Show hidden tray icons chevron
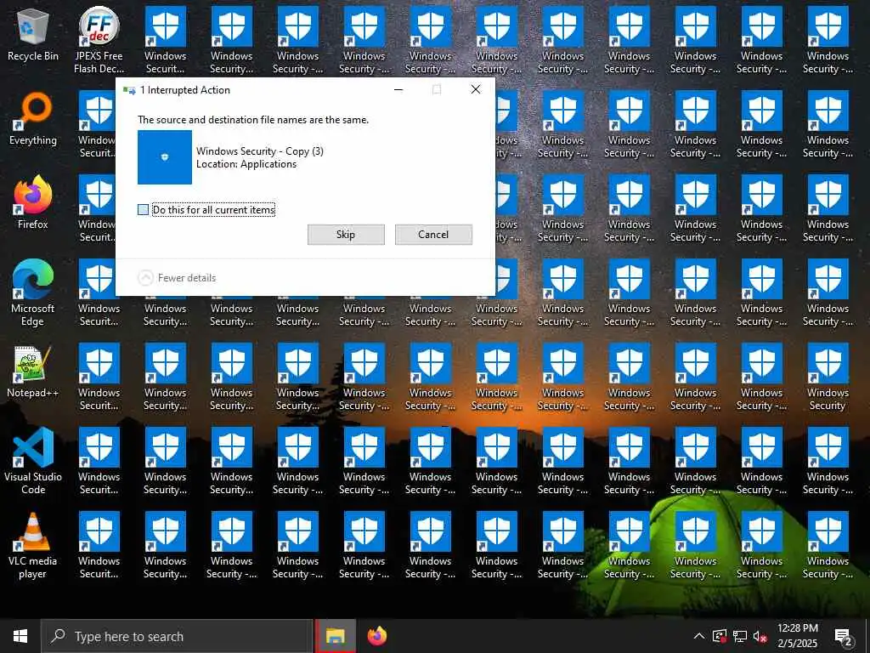870x653 pixels. point(699,636)
